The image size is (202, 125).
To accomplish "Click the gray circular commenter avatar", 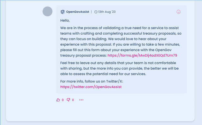I will [47, 11].
